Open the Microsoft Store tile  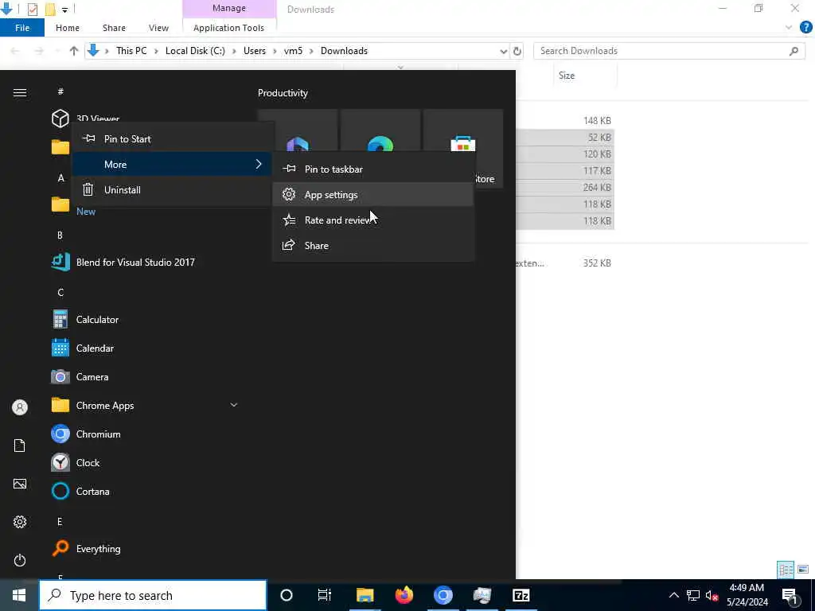coord(463,148)
